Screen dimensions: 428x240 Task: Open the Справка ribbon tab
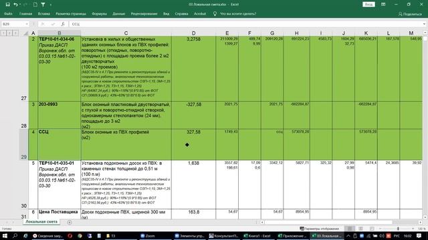point(181,13)
